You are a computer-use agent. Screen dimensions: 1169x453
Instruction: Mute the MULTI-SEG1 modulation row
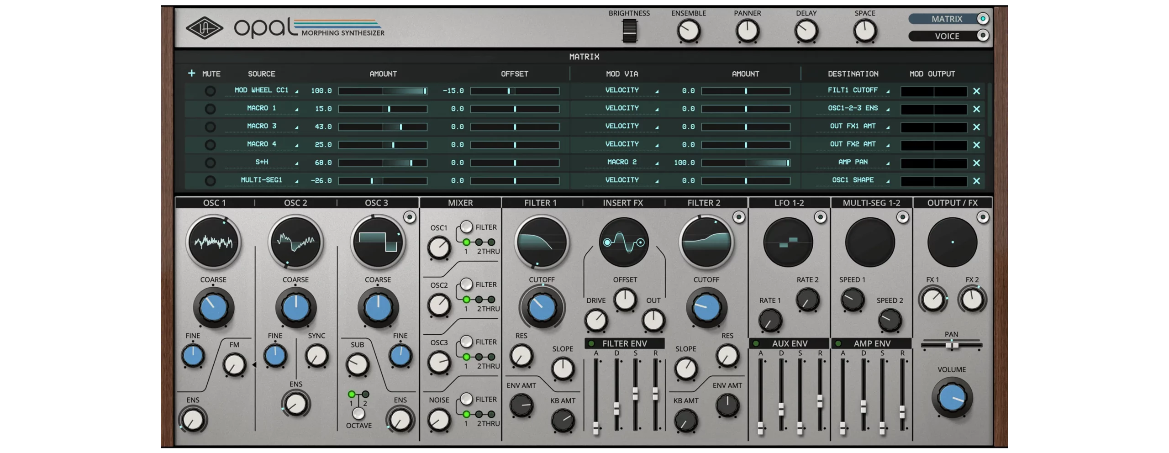click(210, 181)
